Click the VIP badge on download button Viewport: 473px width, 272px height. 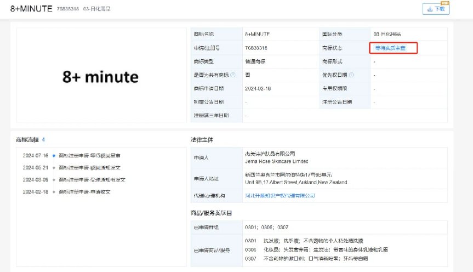pyautogui.click(x=445, y=3)
